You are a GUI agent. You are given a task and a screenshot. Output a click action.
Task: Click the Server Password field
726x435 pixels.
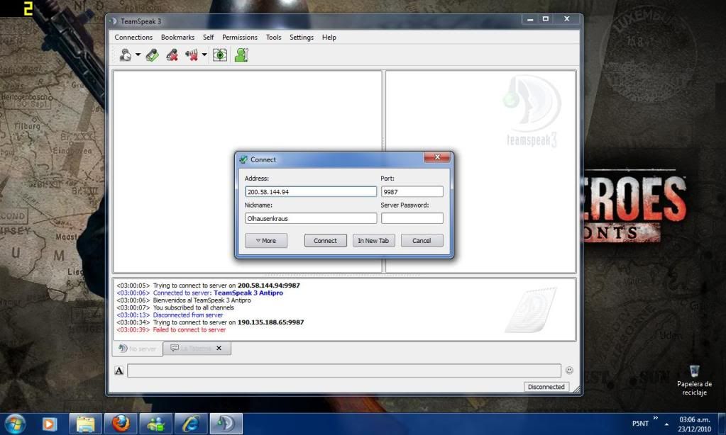click(412, 218)
